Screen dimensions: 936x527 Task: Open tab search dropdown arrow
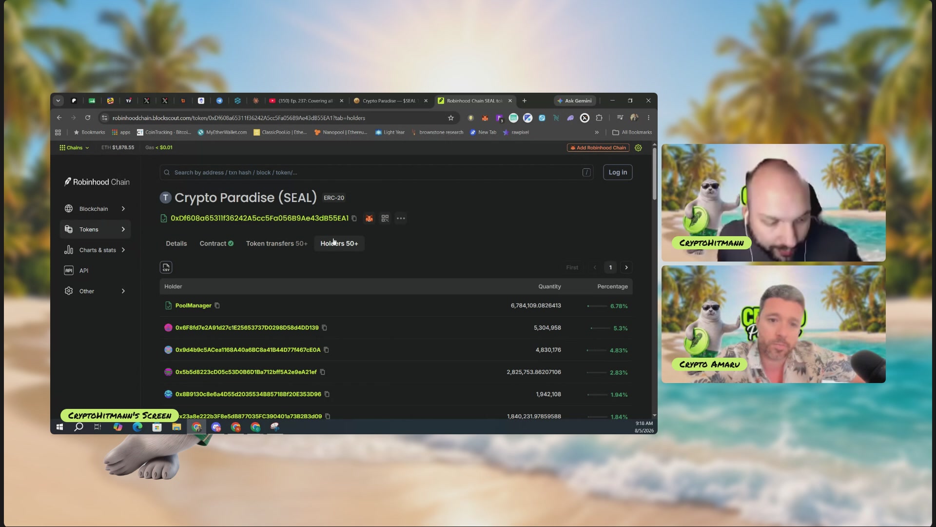pos(58,101)
